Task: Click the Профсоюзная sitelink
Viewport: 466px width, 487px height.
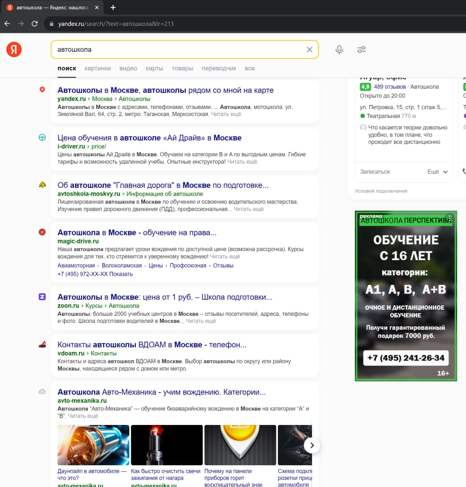Action: (188, 266)
